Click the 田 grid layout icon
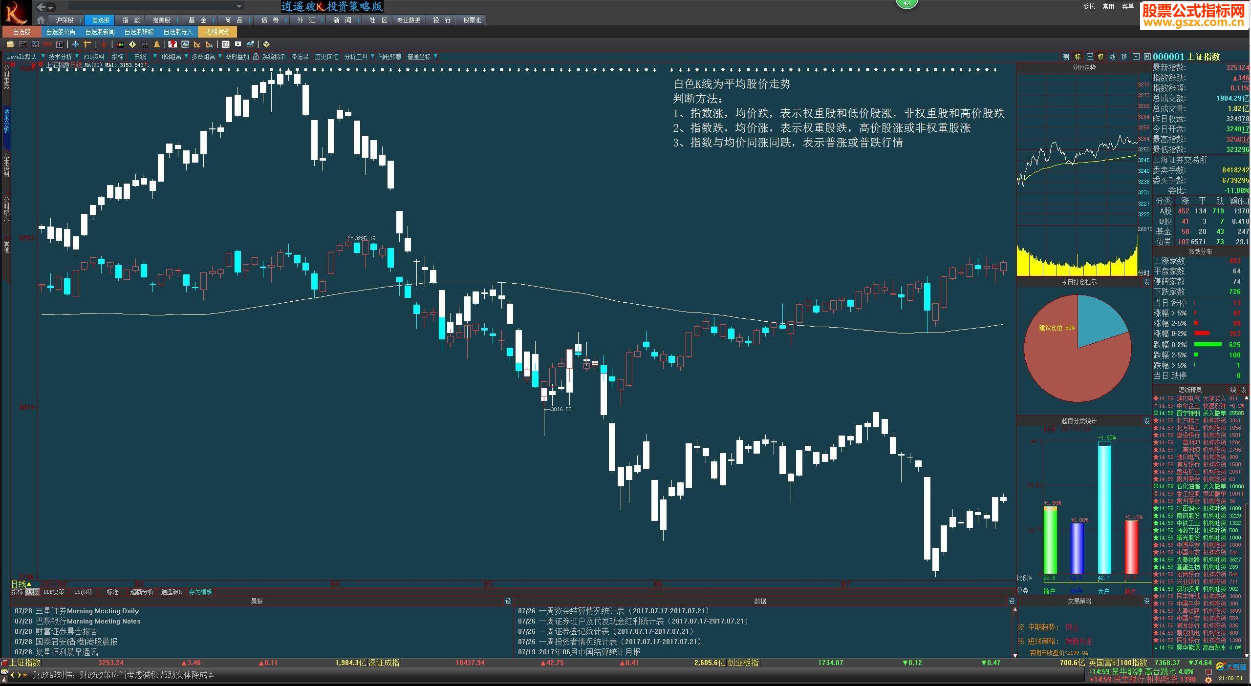1251x686 pixels. [x=1089, y=57]
